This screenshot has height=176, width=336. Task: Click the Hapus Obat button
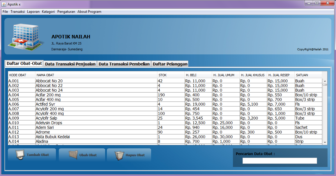pos(129,155)
